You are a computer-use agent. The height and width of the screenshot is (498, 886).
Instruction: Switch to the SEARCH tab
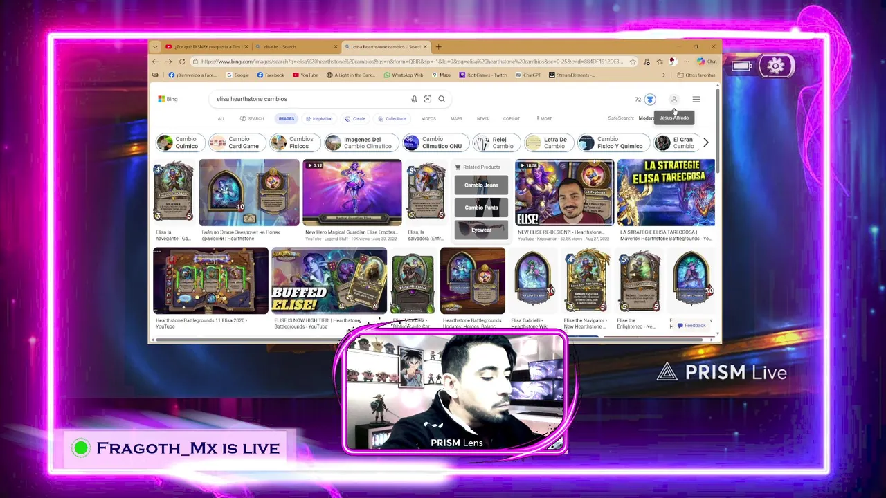tap(253, 118)
